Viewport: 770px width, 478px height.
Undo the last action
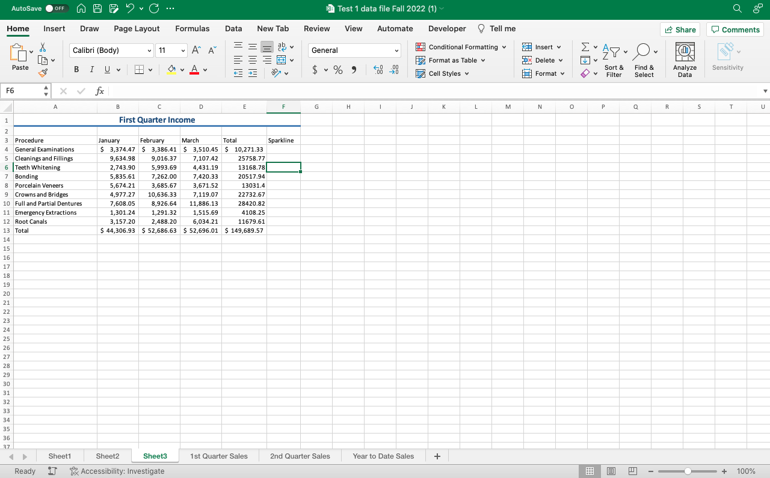(129, 8)
